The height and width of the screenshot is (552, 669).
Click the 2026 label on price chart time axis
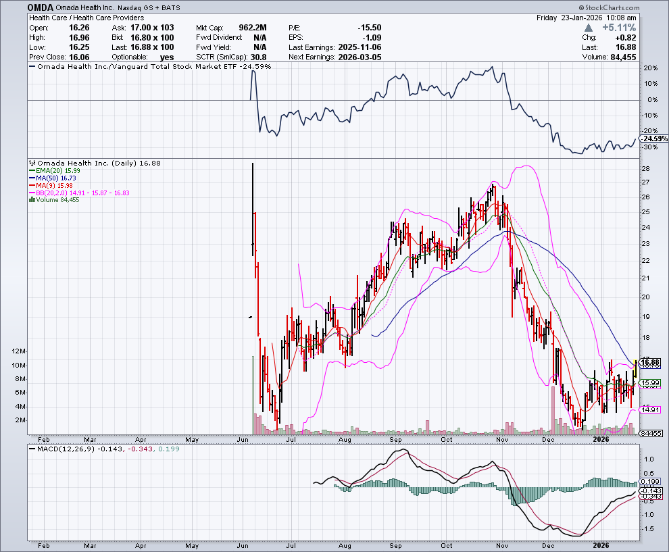[x=601, y=439]
